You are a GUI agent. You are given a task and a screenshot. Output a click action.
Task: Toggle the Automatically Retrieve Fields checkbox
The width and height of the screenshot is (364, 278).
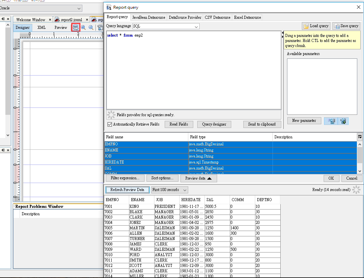(110, 124)
